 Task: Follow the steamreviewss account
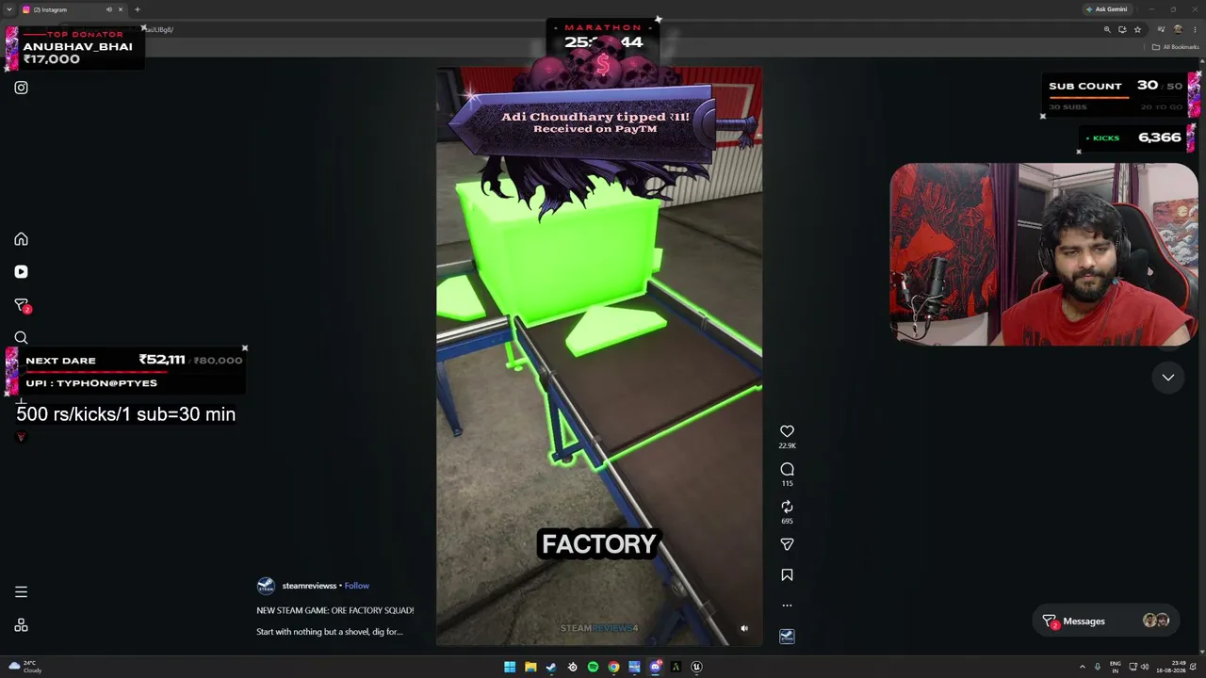point(356,586)
